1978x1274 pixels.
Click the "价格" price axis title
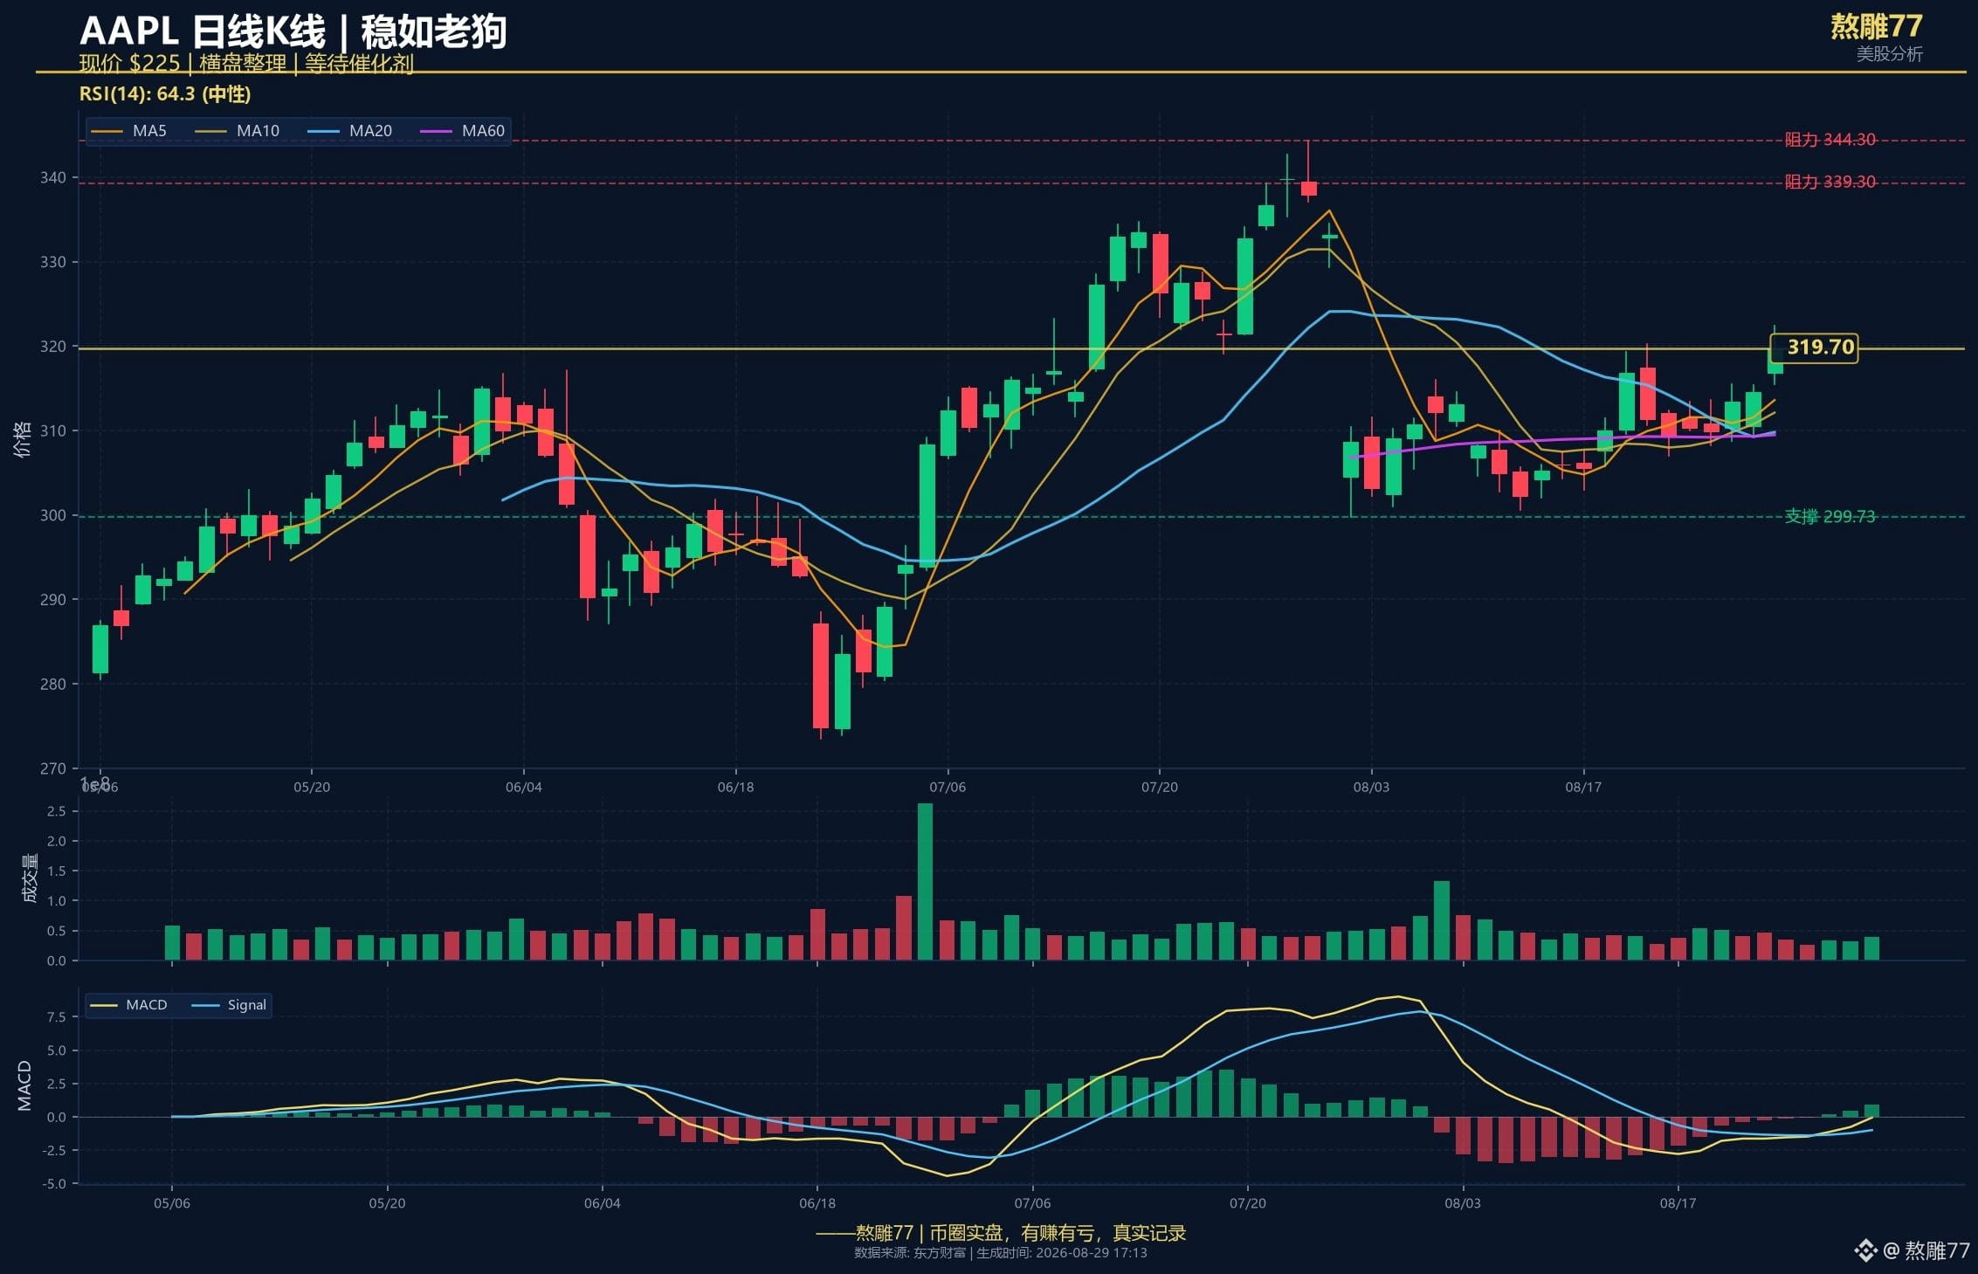coord(23,439)
